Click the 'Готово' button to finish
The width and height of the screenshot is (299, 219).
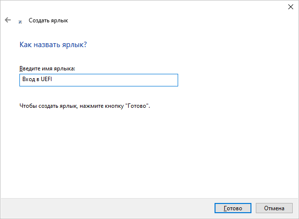click(x=233, y=208)
